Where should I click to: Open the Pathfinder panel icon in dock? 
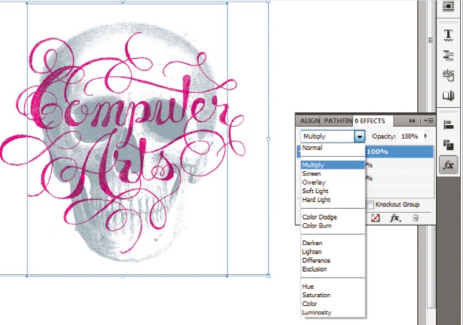pos(448,145)
